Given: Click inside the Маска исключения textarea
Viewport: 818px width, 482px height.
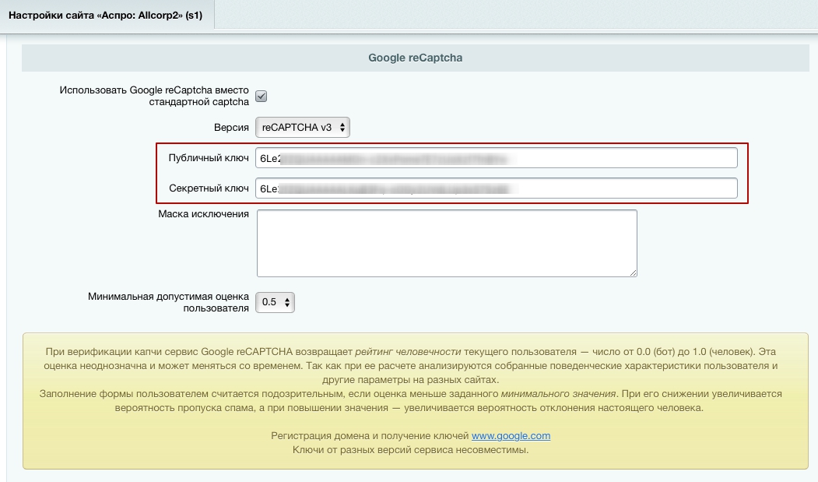Looking at the screenshot, I should pyautogui.click(x=447, y=243).
